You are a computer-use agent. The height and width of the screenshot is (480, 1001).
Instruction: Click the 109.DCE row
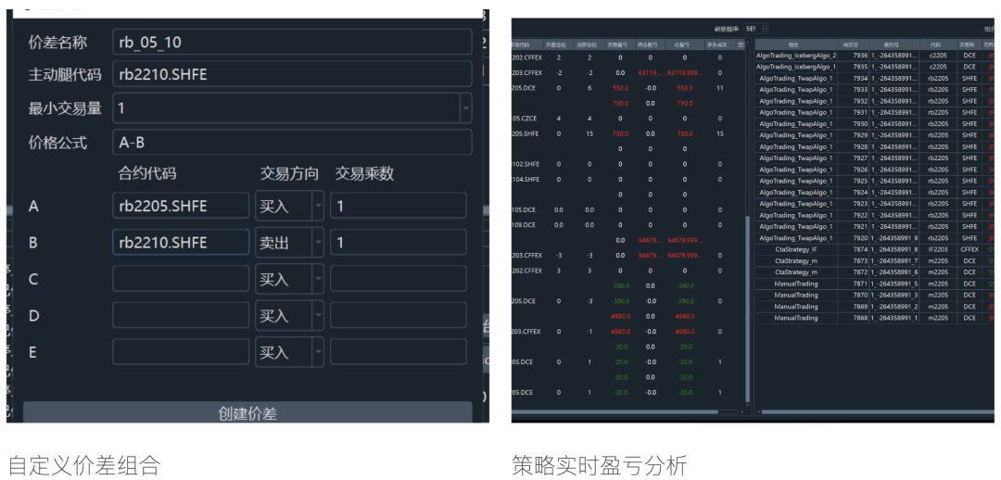[628, 224]
